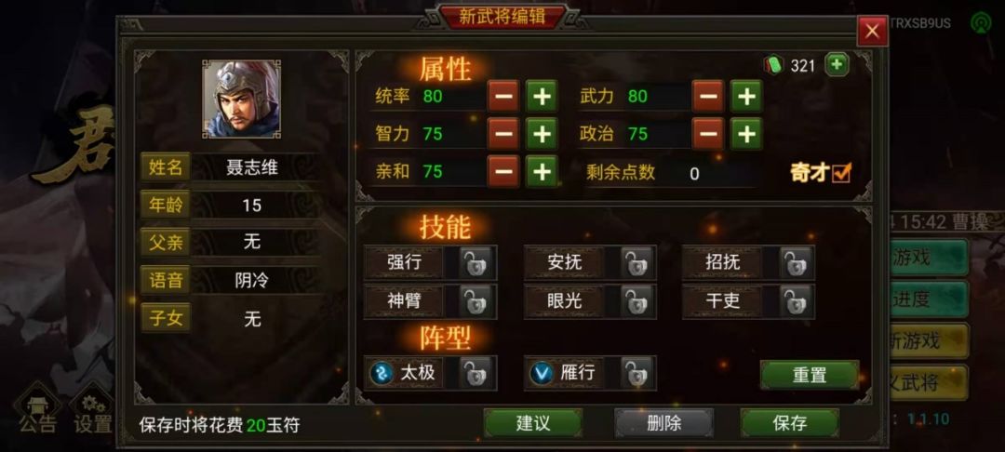Image resolution: width=1005 pixels, height=452 pixels.
Task: Unlock the 安抚 skill padlock
Action: point(637,262)
